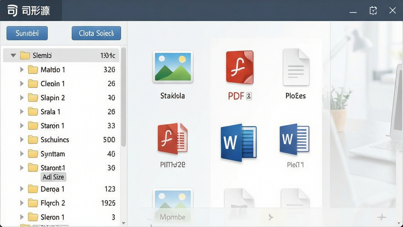Select the Mpmbe image thumbnail
Screen dimensions: 403x227
point(173,205)
